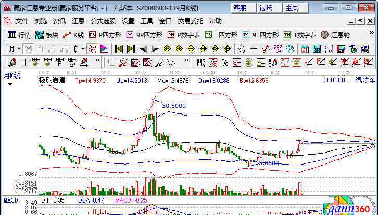This screenshot has height=215, width=378.
Task: Click the 极反通道 indicator name
Action: pos(52,80)
